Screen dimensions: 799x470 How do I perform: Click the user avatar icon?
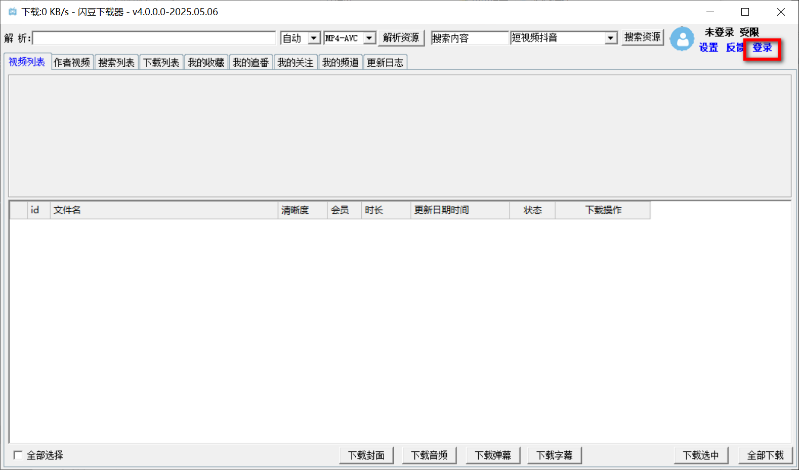(x=682, y=38)
